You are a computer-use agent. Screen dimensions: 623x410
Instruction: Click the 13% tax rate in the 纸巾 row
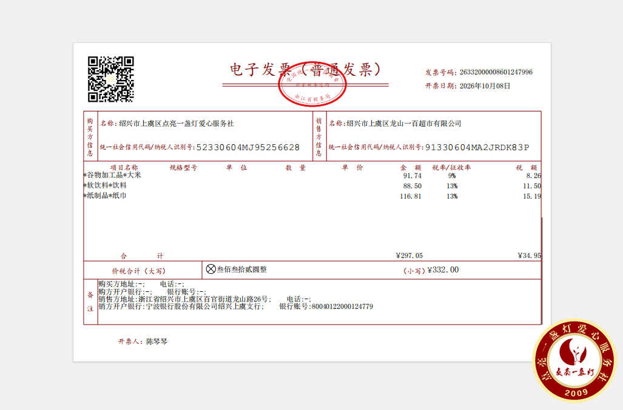(x=452, y=196)
